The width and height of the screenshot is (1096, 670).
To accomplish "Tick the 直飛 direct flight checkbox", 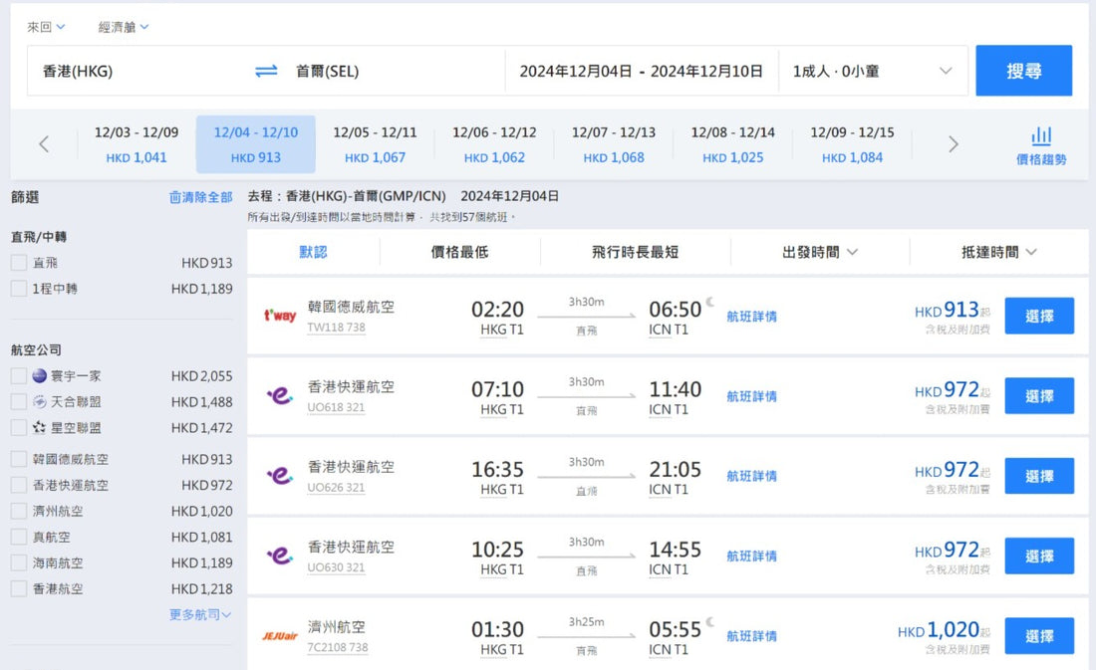I will [x=19, y=263].
